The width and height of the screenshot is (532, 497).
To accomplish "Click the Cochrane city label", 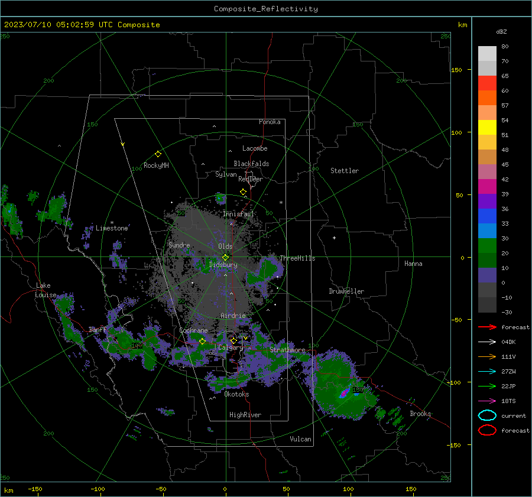I will (x=193, y=330).
